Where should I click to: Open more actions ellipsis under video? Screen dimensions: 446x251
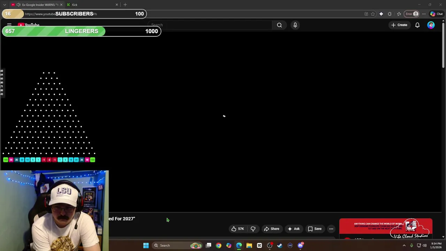pos(331,229)
